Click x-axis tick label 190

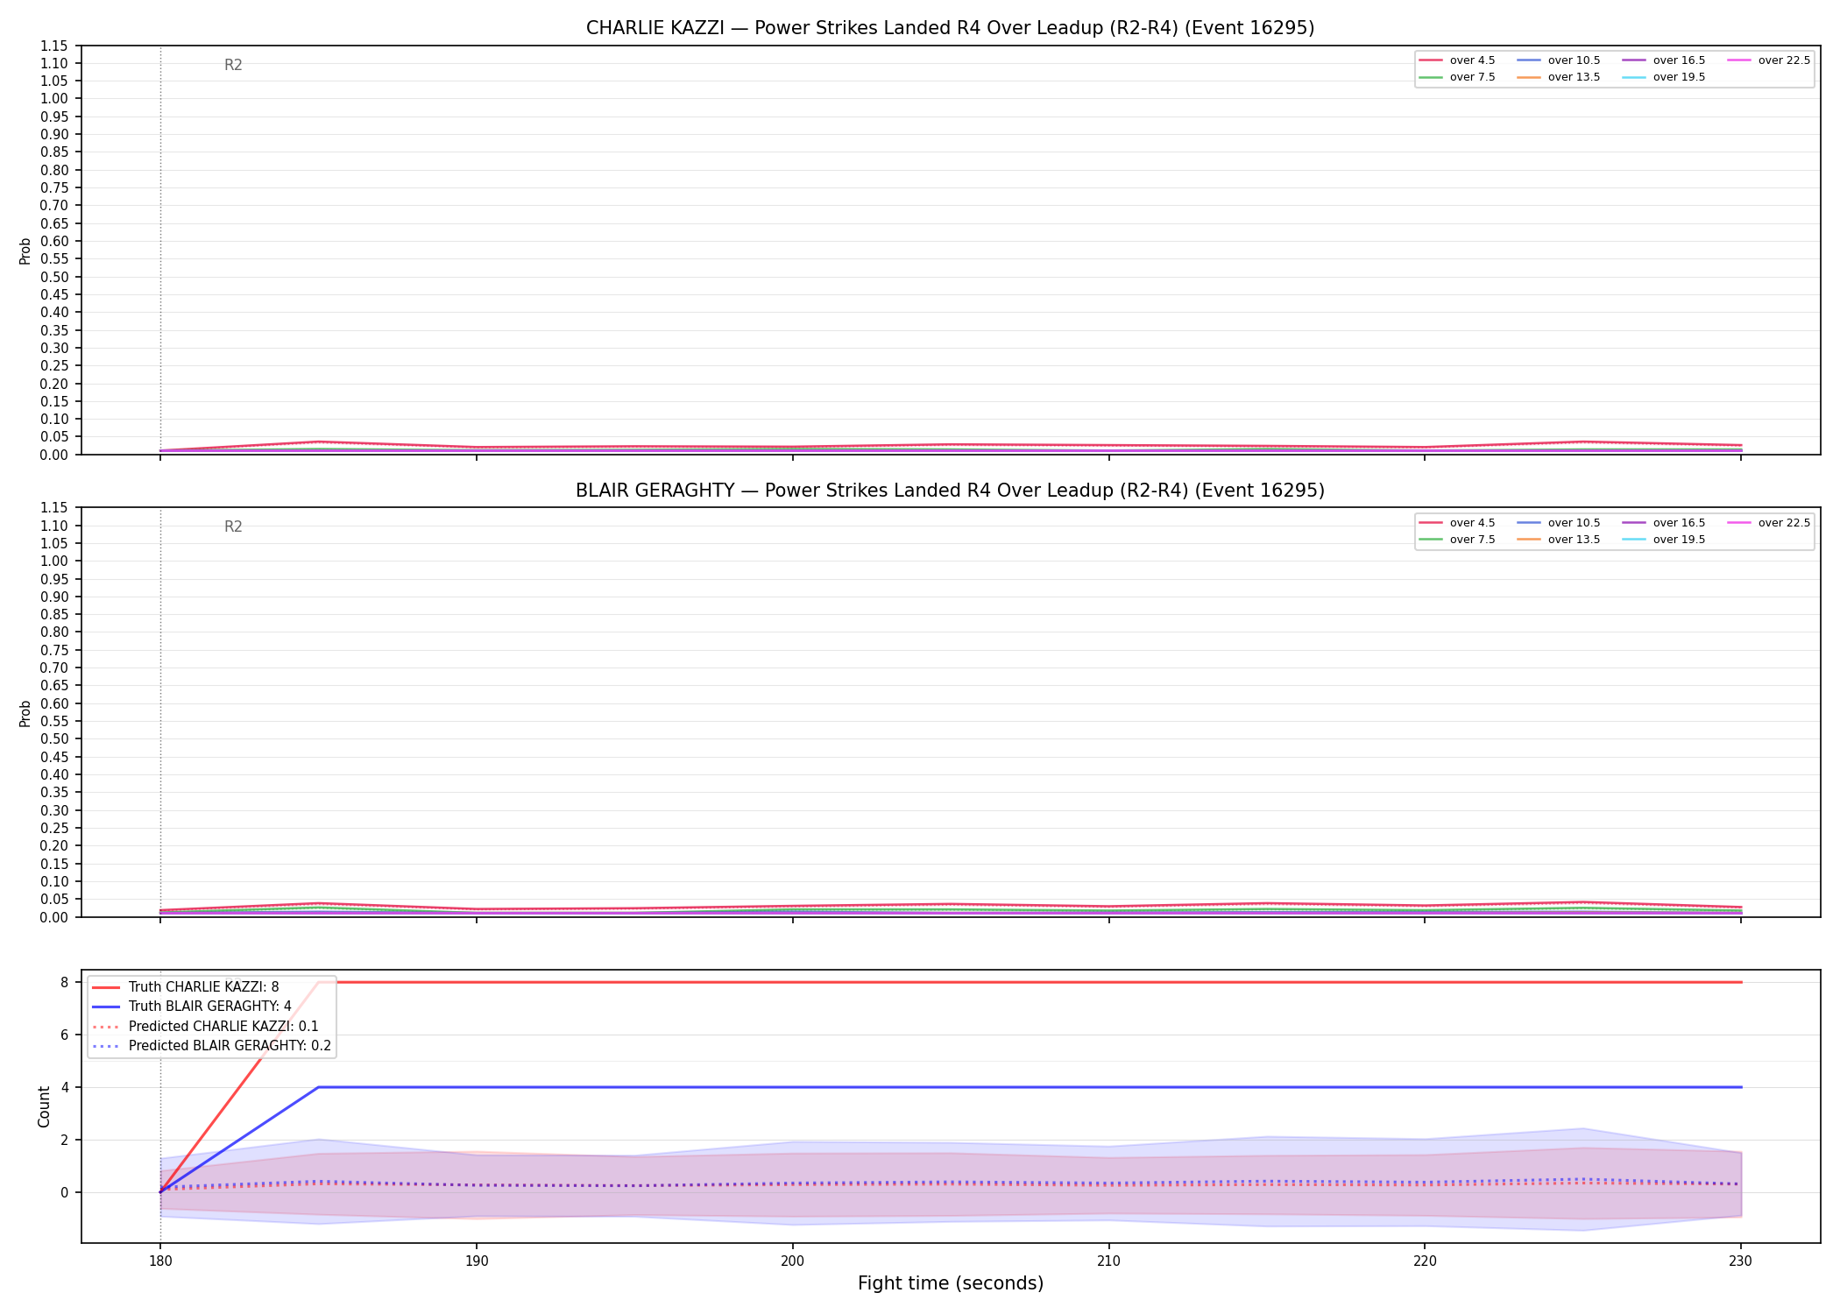(477, 1261)
